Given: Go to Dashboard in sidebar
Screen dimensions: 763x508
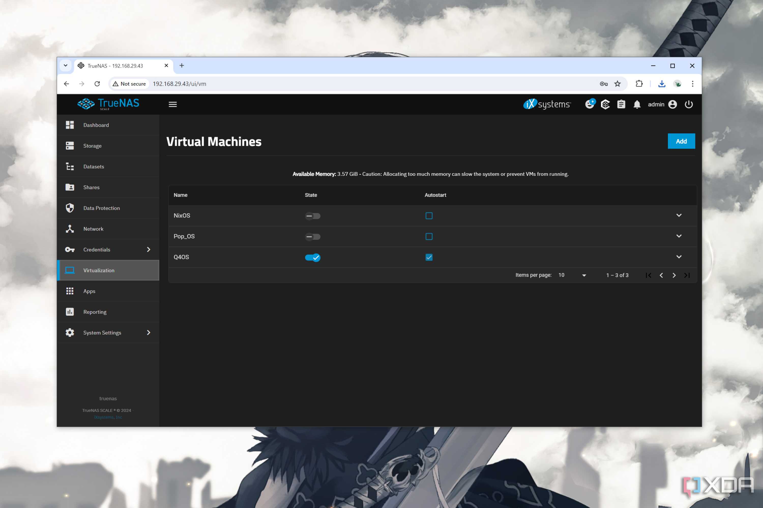Looking at the screenshot, I should (108, 125).
